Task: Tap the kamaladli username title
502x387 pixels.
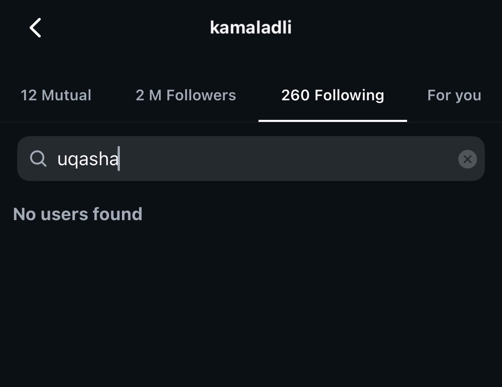Action: click(251, 28)
